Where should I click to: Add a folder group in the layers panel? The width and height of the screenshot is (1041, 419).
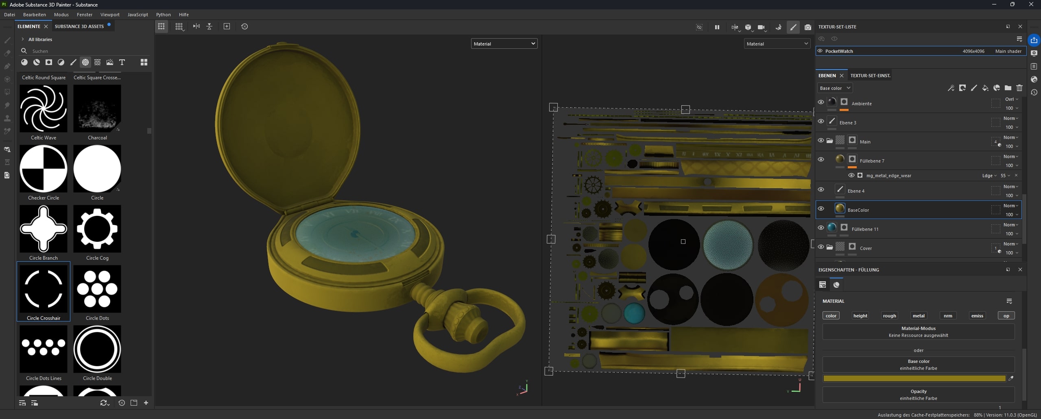[1008, 88]
